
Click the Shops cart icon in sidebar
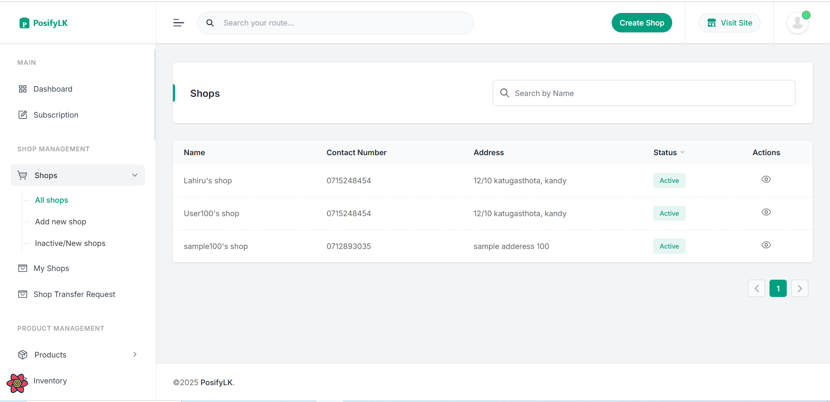pos(22,175)
